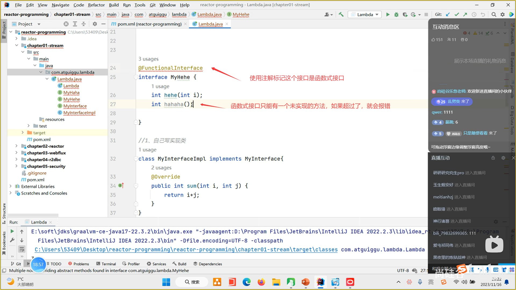This screenshot has height=290, width=516.
Task: Click the Git update project arrow
Action: (x=448, y=15)
